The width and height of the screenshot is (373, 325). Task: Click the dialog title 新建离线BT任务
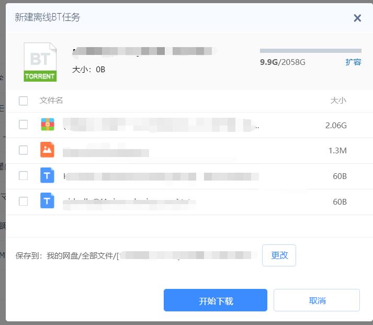pyautogui.click(x=47, y=17)
